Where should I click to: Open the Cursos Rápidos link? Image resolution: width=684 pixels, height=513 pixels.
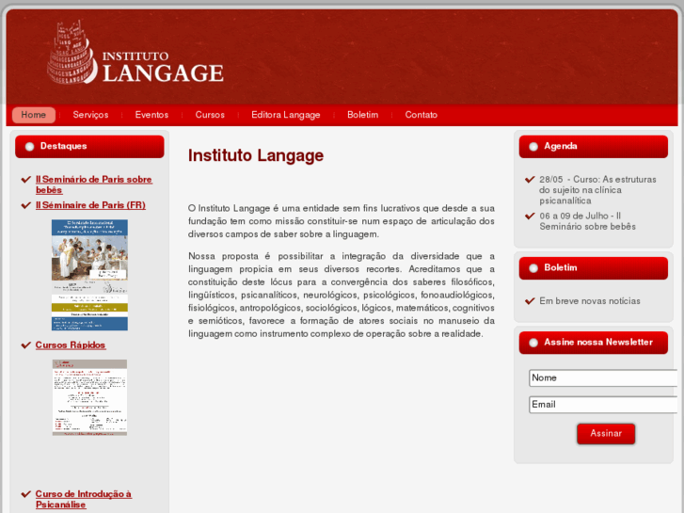click(x=71, y=345)
